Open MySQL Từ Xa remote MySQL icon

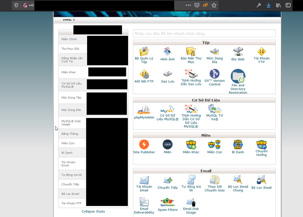(x=214, y=109)
